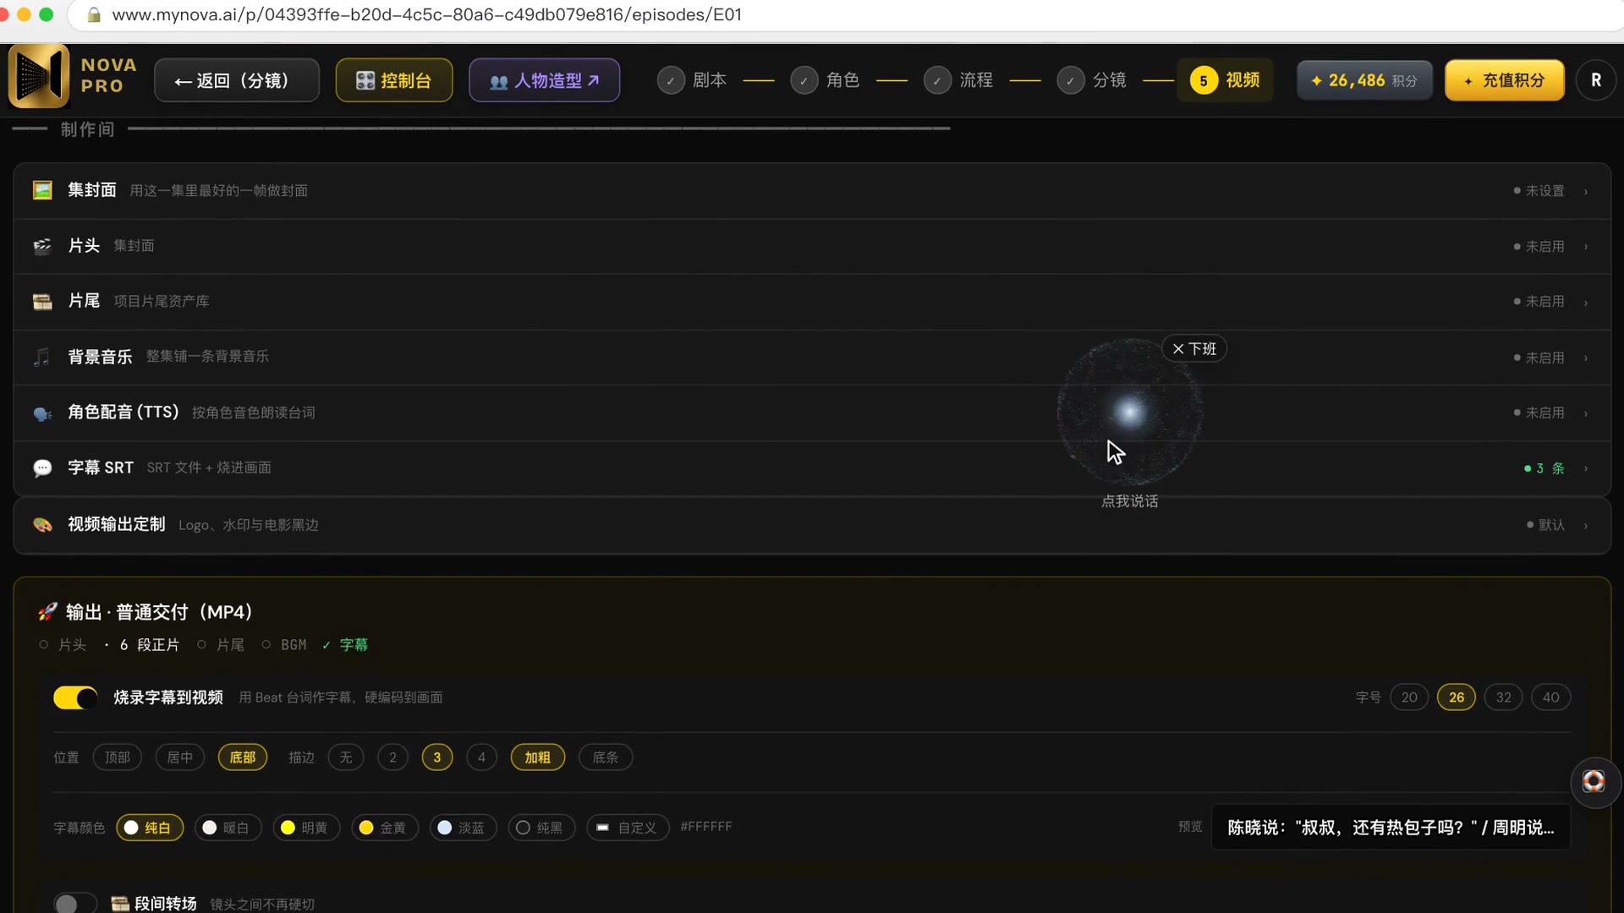Go to the 分镜 step
1624x913 pixels.
1091,80
